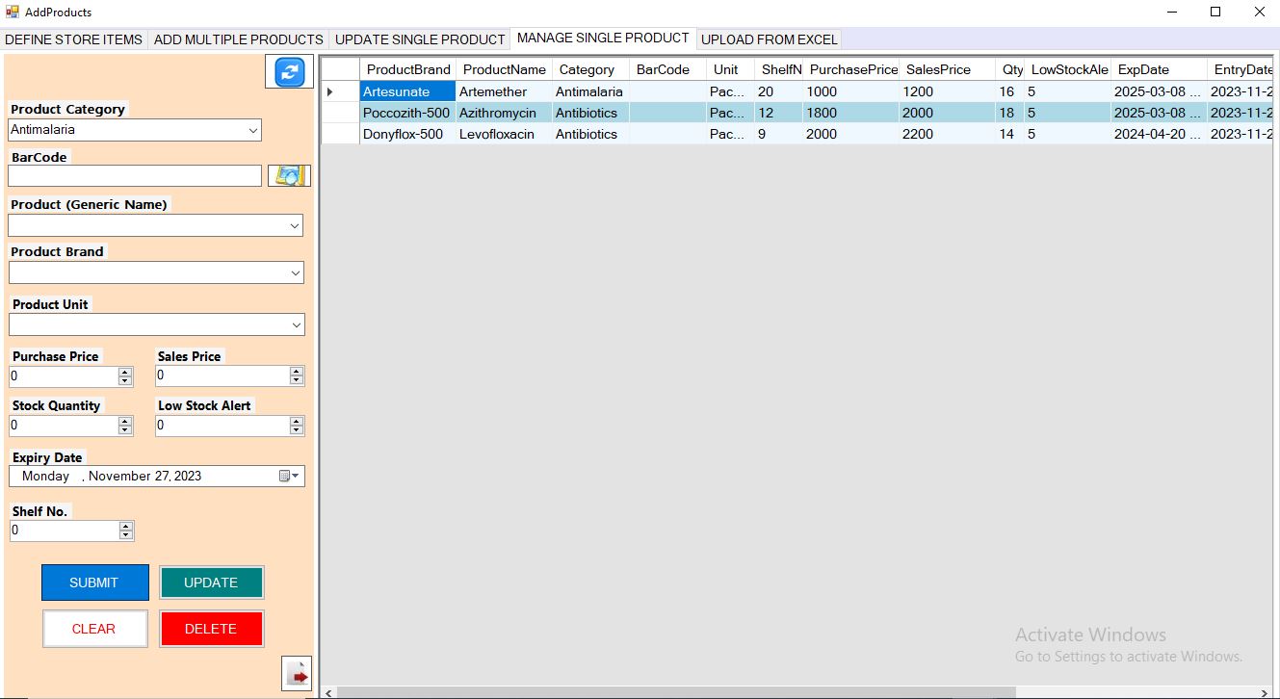
Task: Click the 2024-04-20 expiry date cell
Action: (x=1159, y=134)
